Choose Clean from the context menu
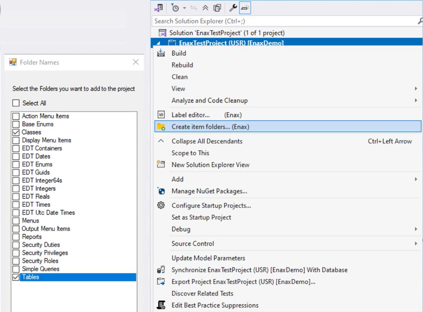The height and width of the screenshot is (312, 423). (180, 77)
